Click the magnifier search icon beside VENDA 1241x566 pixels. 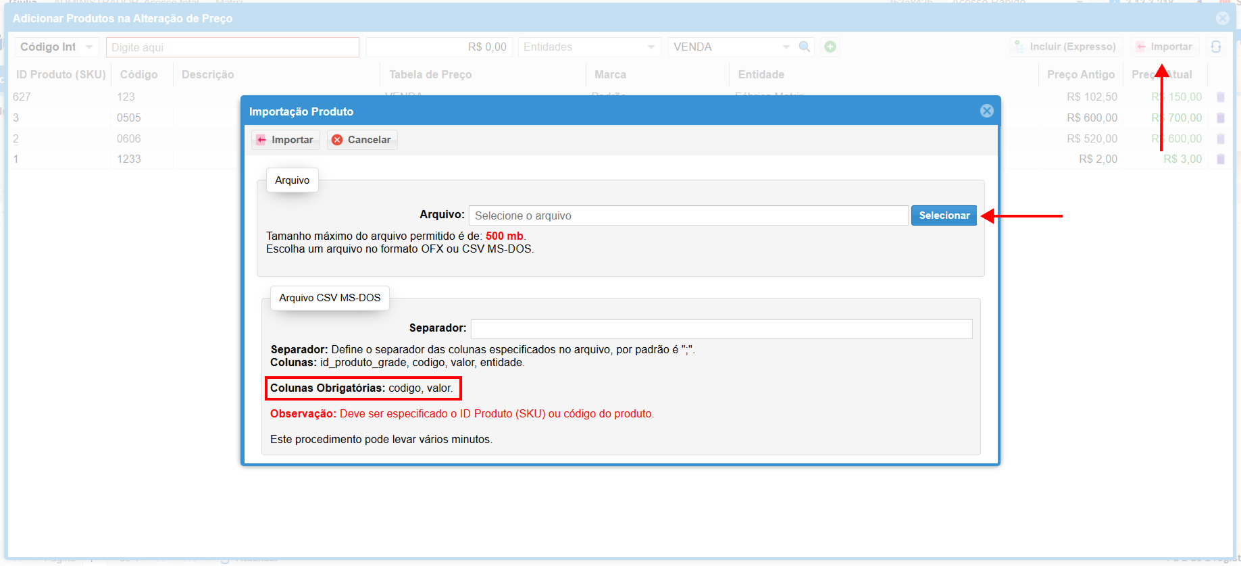pyautogui.click(x=804, y=47)
